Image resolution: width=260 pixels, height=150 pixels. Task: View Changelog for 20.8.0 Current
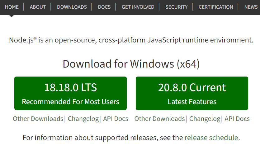(205, 119)
